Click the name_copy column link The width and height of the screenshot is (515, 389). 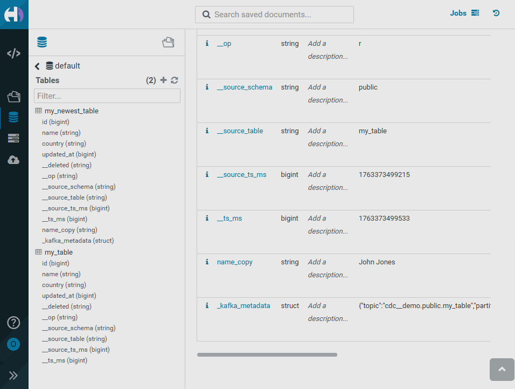coord(234,262)
